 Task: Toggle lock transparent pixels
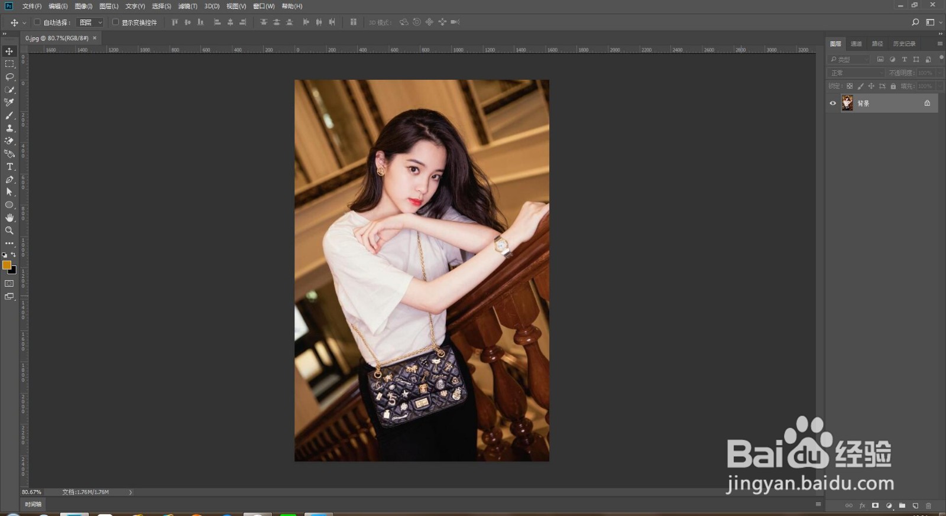(850, 86)
